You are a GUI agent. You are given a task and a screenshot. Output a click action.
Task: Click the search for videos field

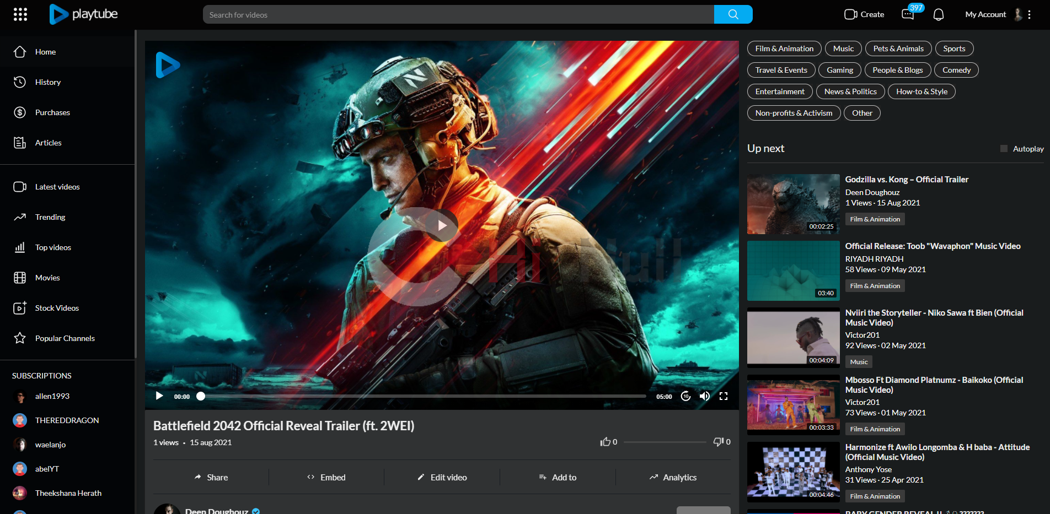click(458, 14)
